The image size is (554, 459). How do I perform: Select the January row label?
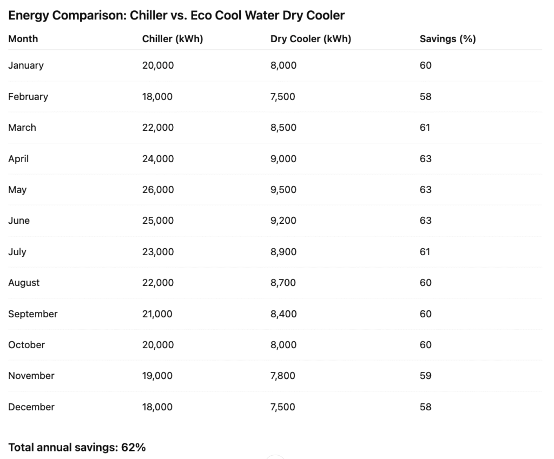[26, 65]
